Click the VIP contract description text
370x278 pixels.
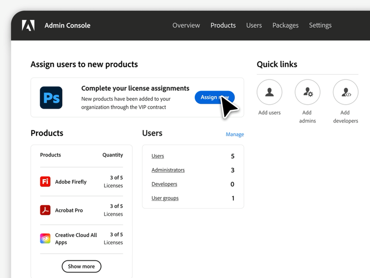click(x=126, y=103)
